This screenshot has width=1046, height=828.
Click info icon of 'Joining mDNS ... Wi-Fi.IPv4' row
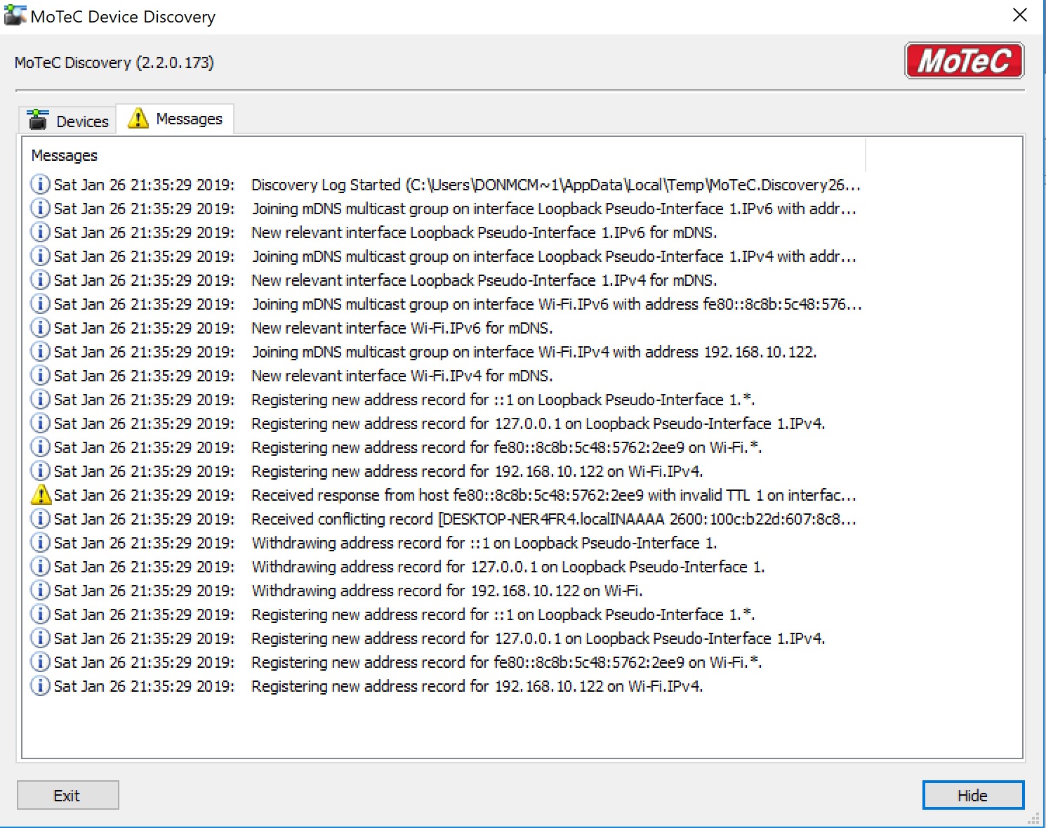click(x=40, y=351)
